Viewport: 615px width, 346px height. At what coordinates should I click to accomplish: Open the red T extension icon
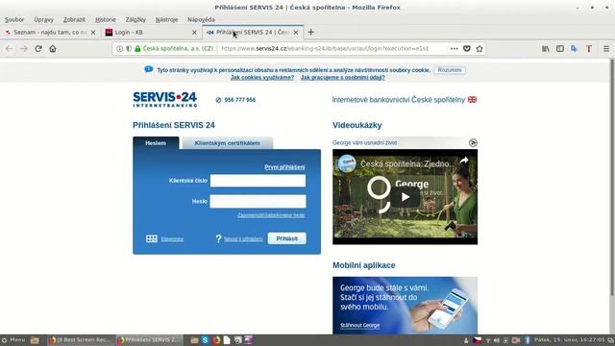point(589,49)
